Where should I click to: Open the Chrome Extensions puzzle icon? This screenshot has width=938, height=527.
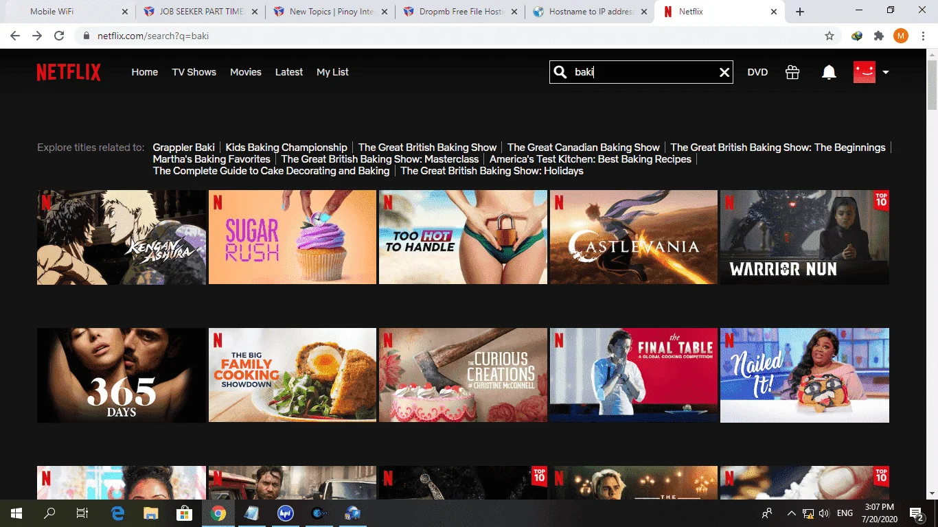pyautogui.click(x=879, y=36)
